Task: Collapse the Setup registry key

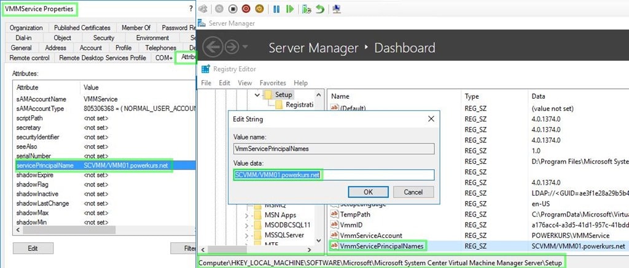Action: 257,95
